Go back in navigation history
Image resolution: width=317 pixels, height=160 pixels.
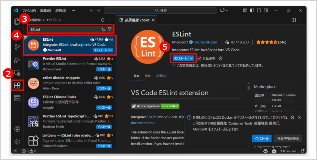pyautogui.click(x=91, y=10)
